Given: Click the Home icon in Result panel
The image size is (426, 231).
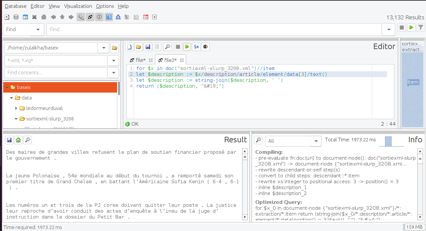Looking at the screenshot, I should click(x=18, y=140).
